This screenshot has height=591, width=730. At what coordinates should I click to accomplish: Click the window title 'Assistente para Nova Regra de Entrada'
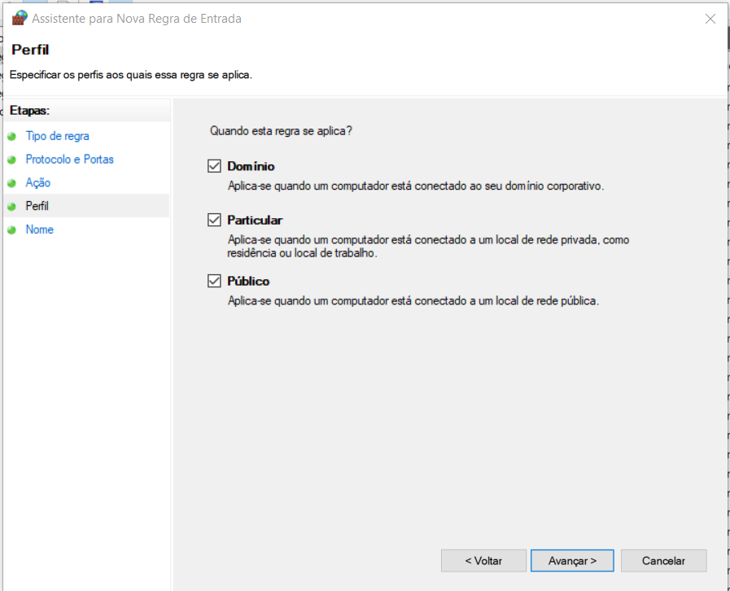click(x=137, y=18)
